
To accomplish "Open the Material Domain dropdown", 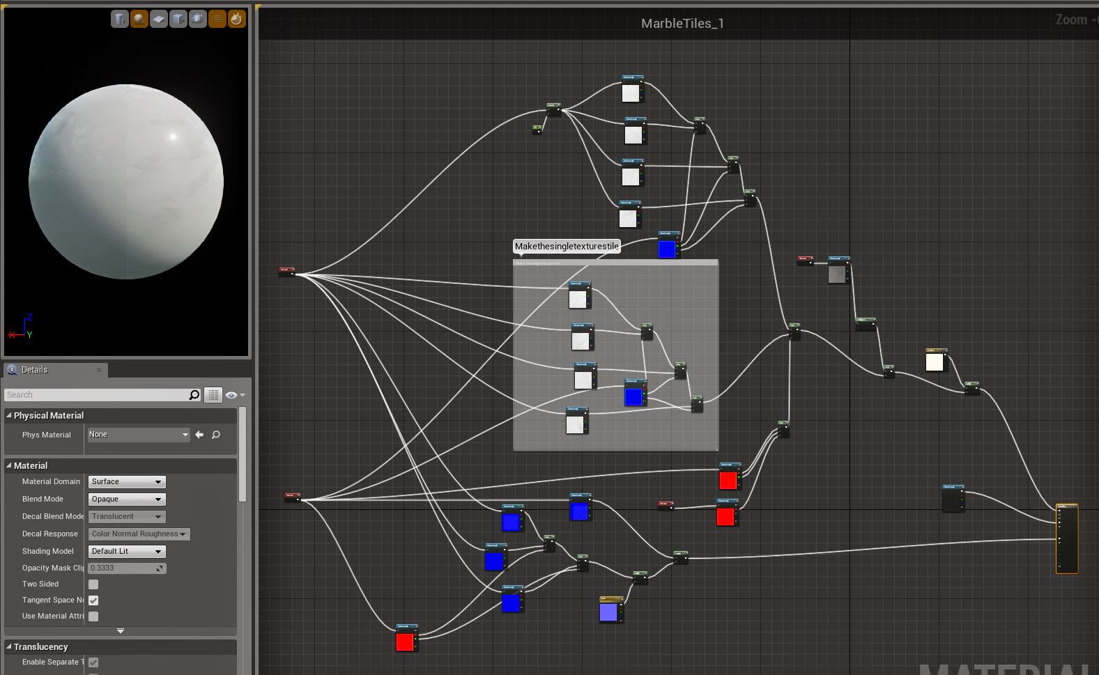I will (126, 482).
